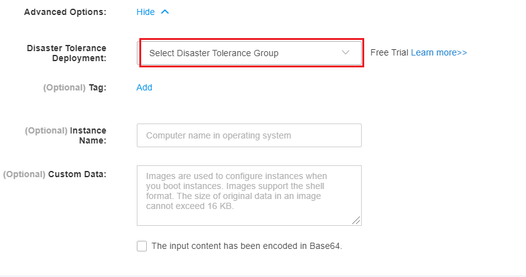Add a tag using the Add link
This screenshot has height=277, width=526.
tap(144, 87)
